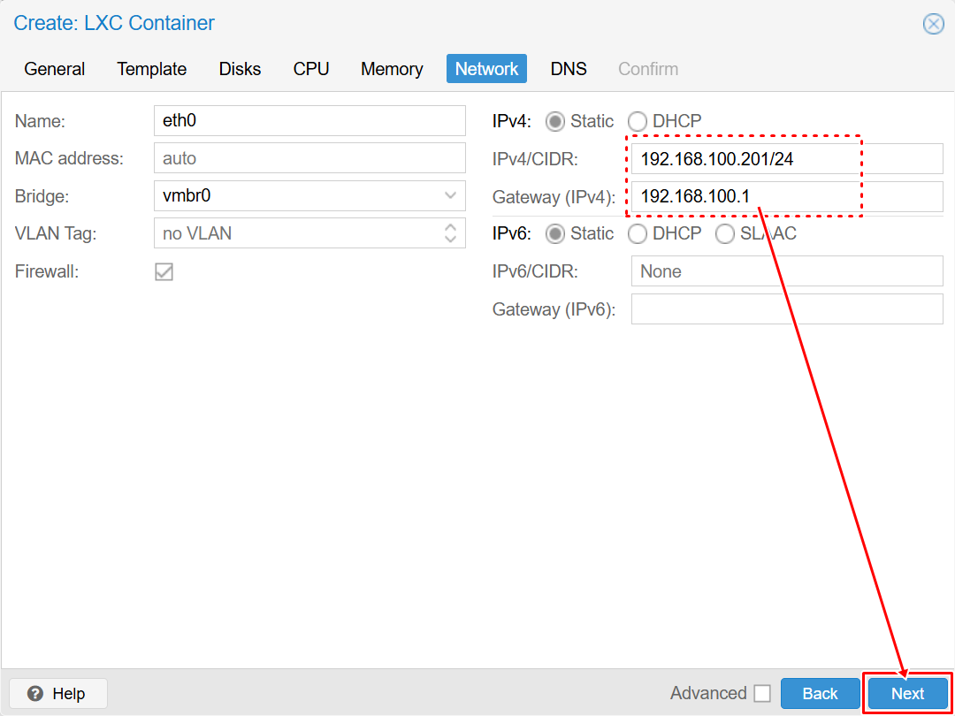The width and height of the screenshot is (955, 716).
Task: Select DHCP for IPv6
Action: tap(638, 233)
